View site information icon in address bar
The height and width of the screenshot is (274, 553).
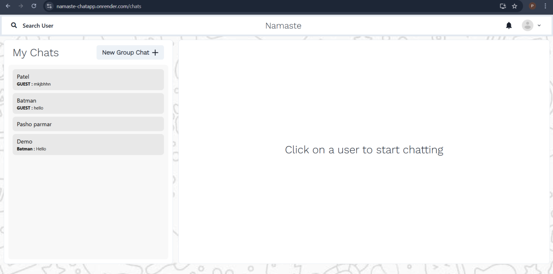(49, 6)
